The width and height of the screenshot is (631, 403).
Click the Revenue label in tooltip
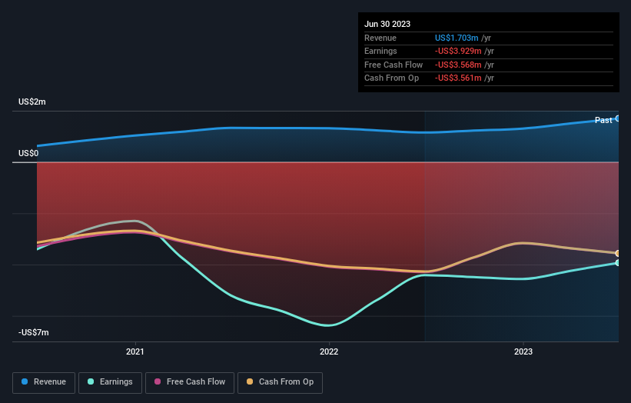coord(380,38)
